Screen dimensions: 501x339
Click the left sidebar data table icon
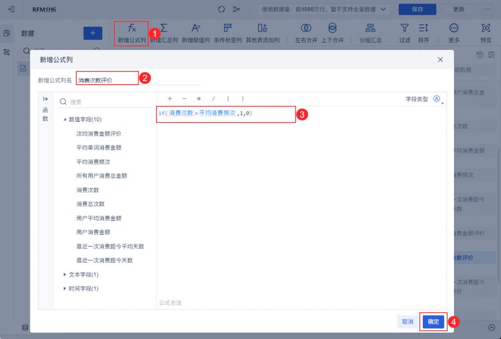coord(7,33)
